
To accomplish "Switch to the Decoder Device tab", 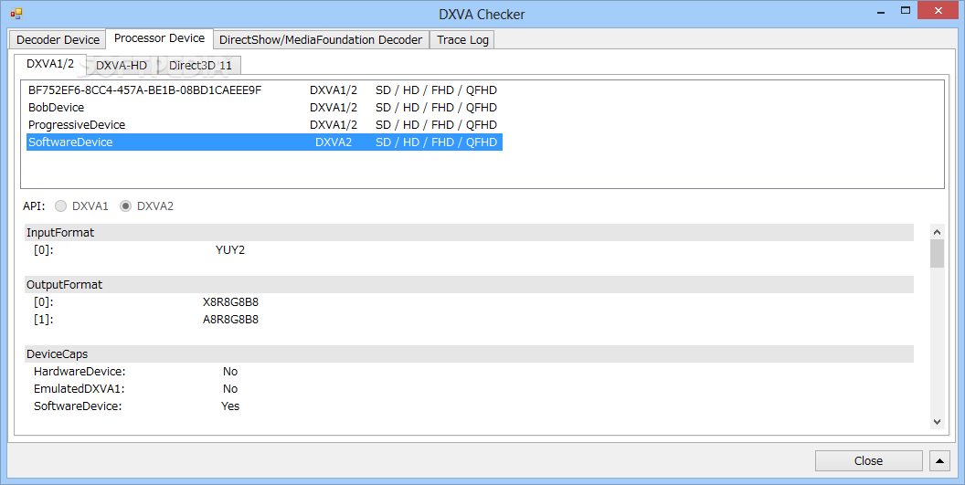I will [x=58, y=39].
